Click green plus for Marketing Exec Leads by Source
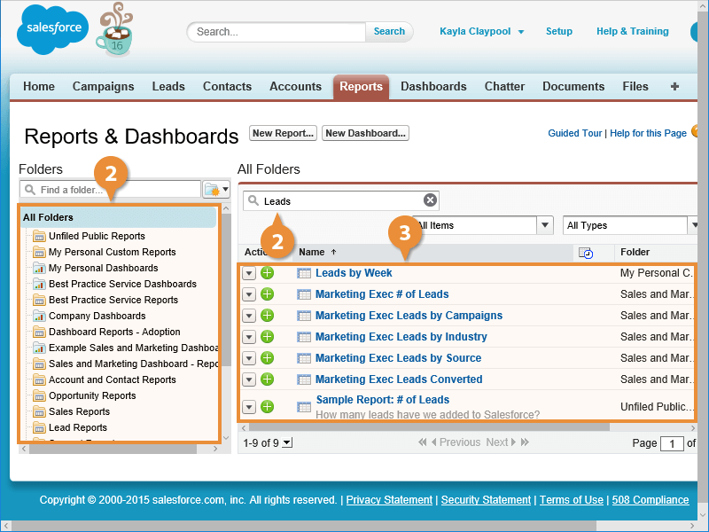Screen dimensions: 709x532 (268, 358)
